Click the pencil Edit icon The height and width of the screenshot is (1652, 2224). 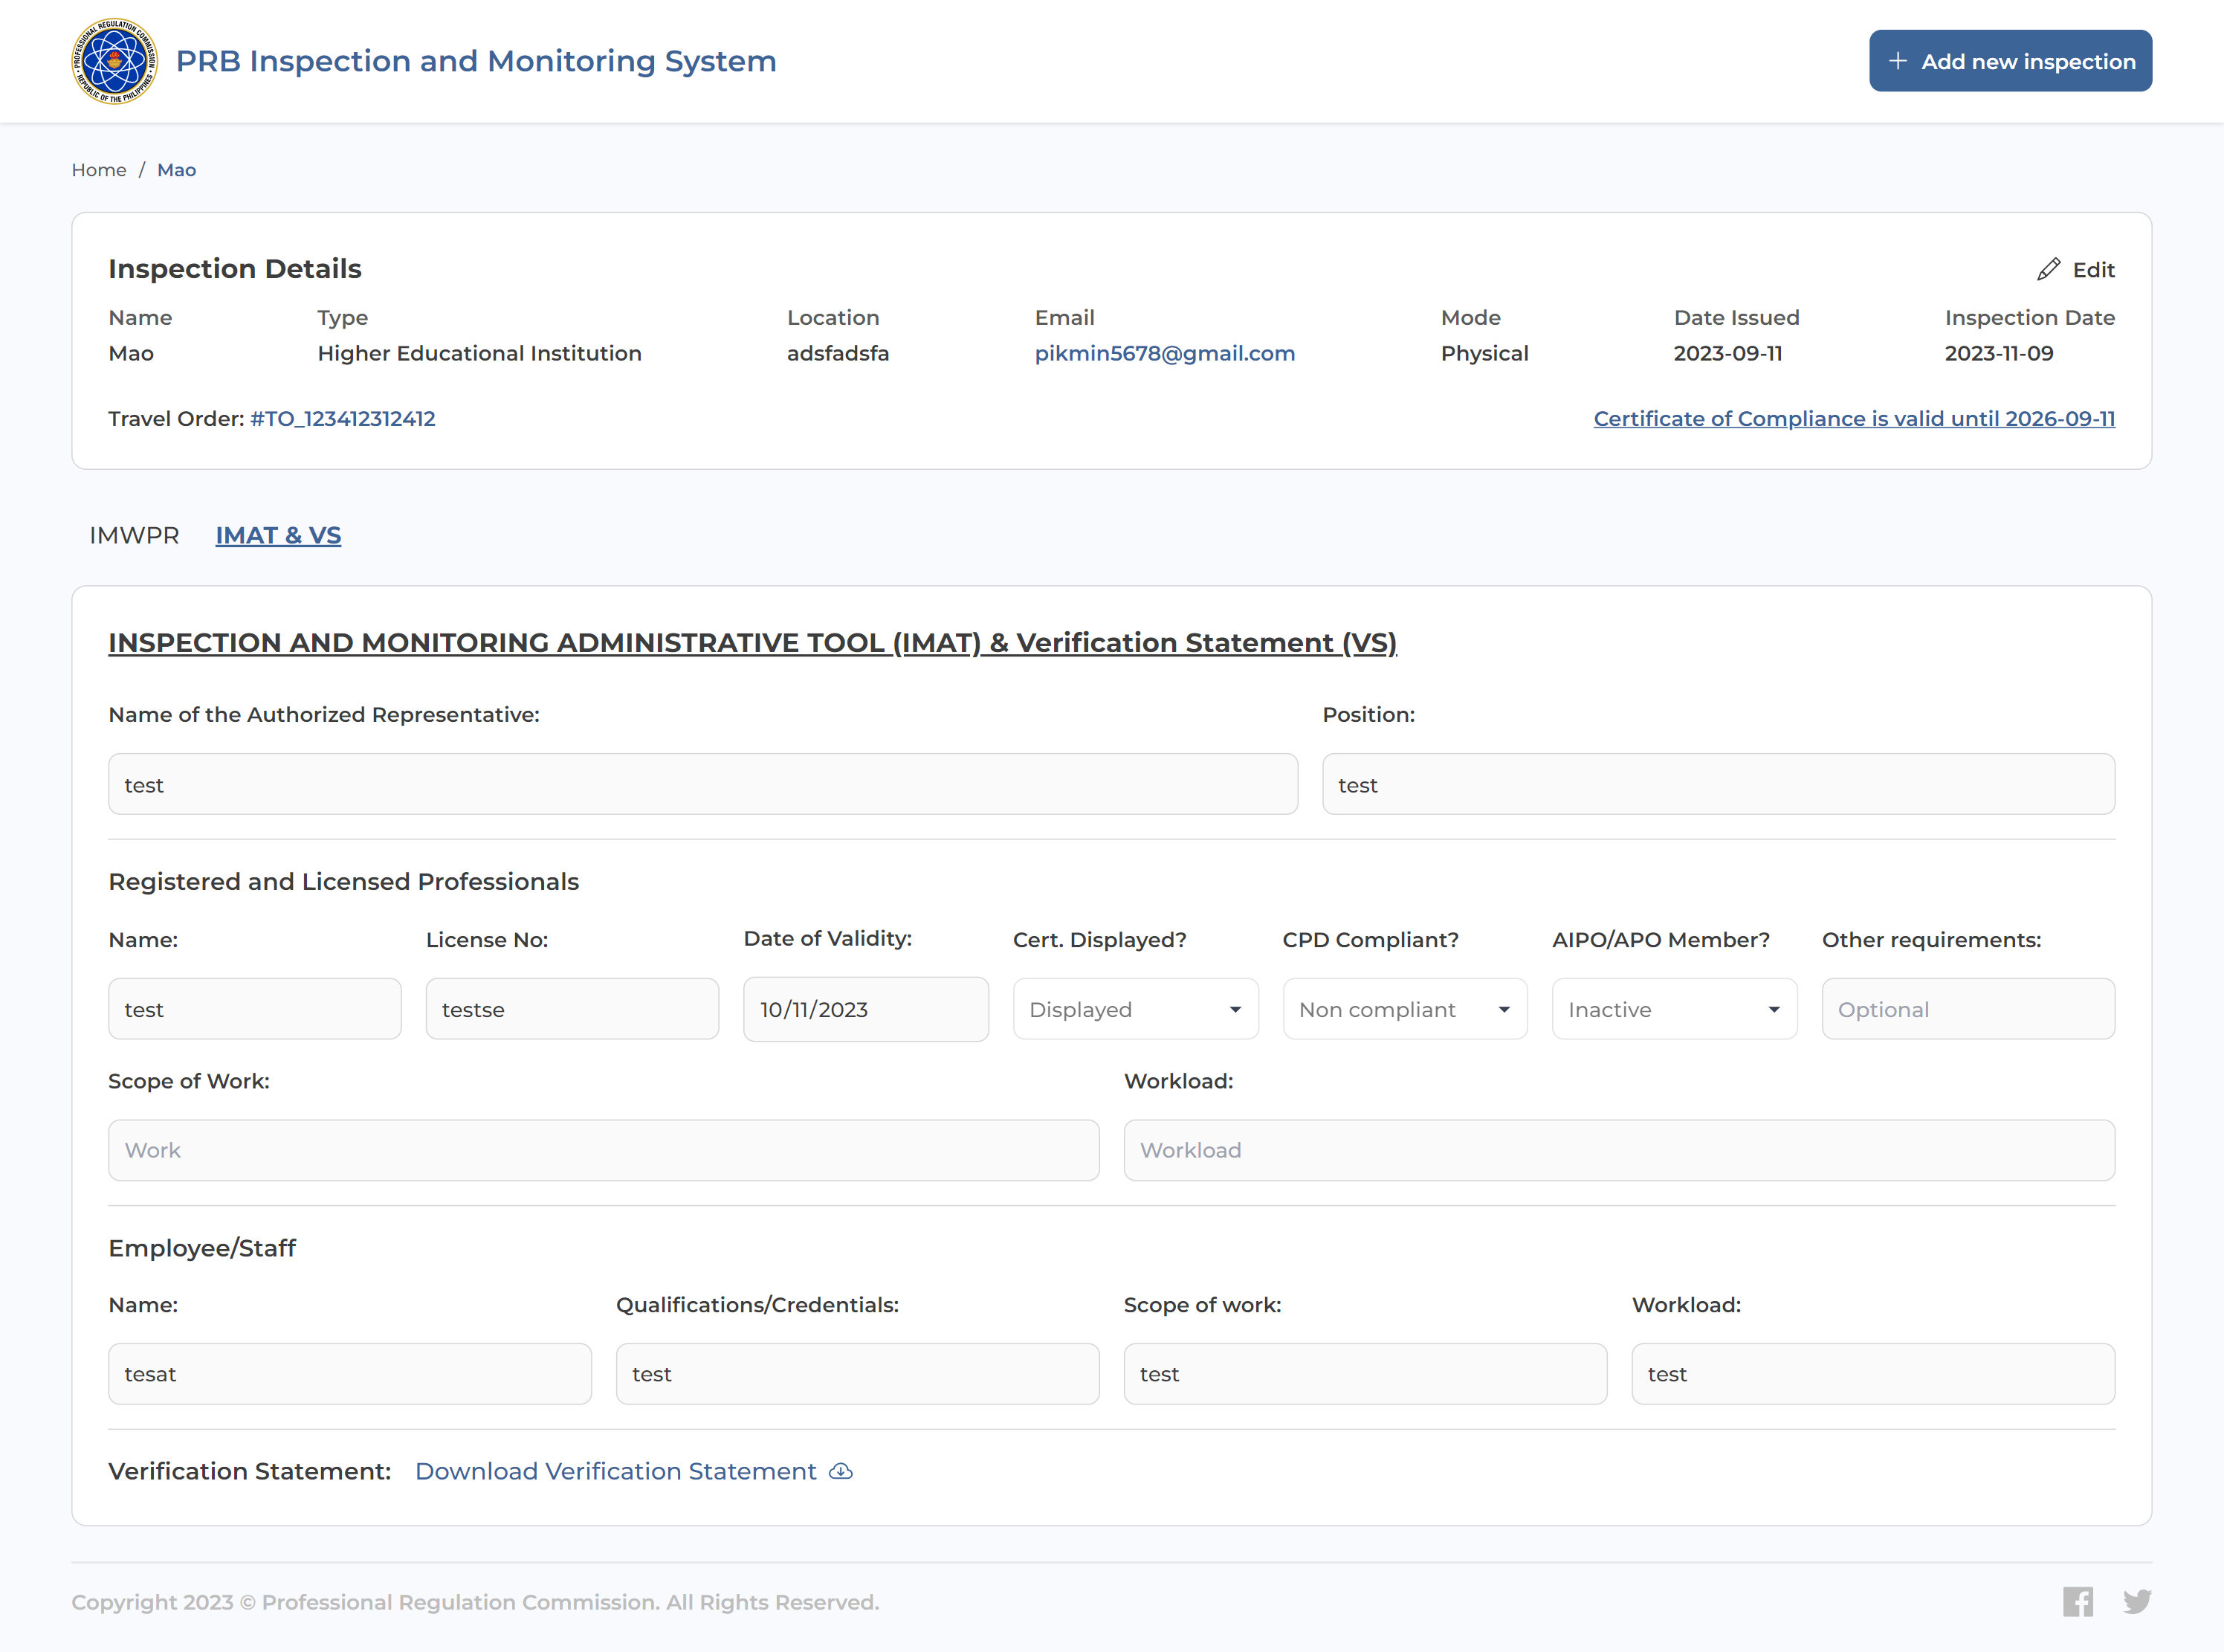(2048, 269)
